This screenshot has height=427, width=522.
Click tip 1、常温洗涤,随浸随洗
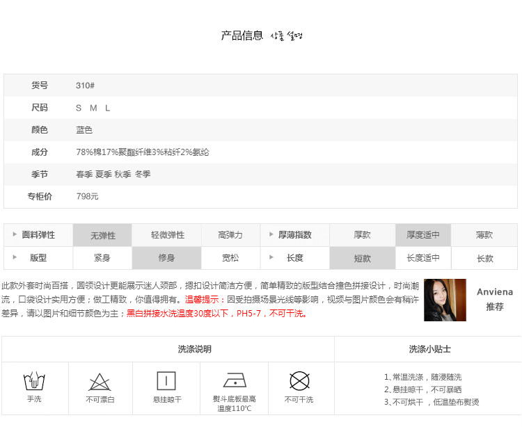click(422, 377)
